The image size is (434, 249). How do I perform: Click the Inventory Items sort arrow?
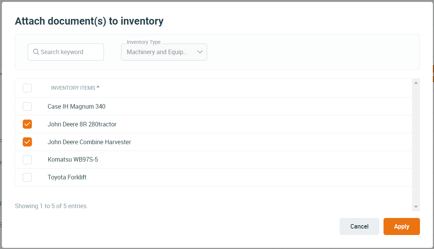98,87
